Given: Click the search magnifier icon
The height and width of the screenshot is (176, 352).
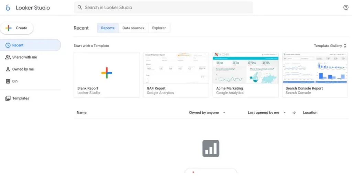Looking at the screenshot, I should [x=80, y=7].
